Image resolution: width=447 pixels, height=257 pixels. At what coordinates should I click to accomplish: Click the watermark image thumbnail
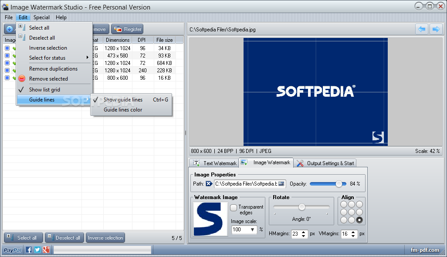coord(210,219)
